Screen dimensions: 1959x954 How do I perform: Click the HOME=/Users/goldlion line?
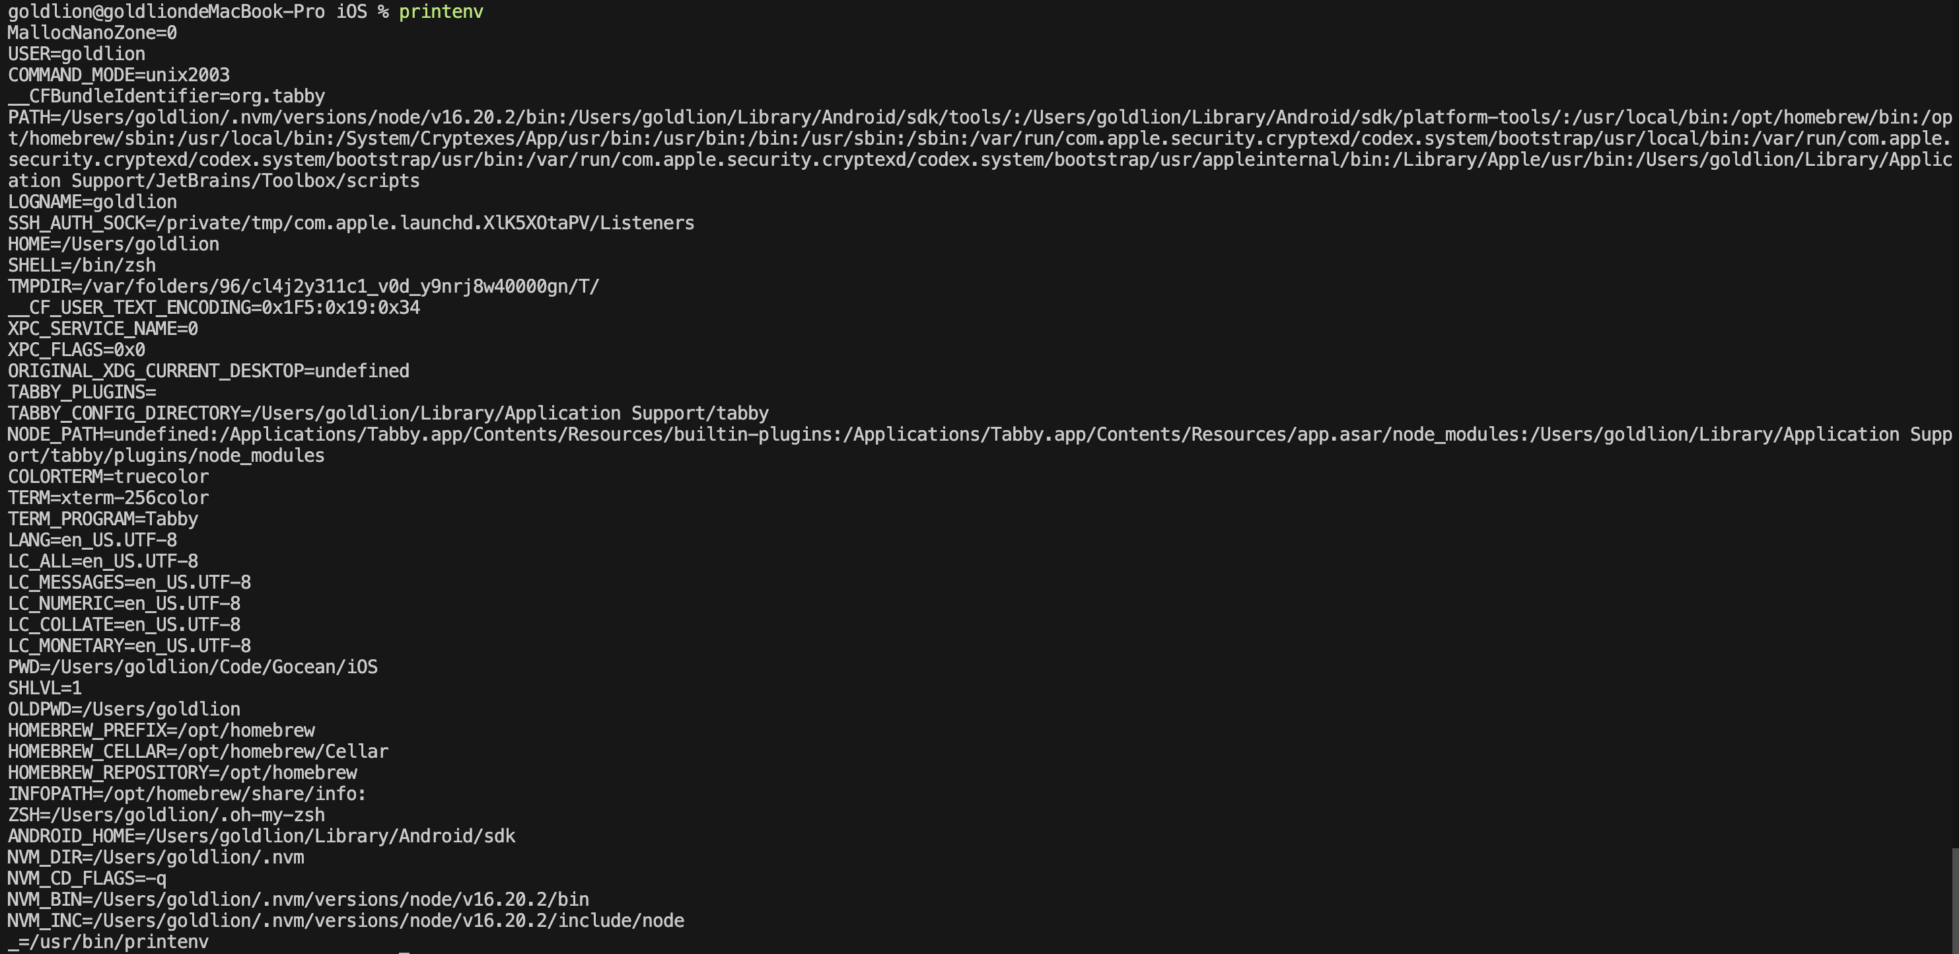(114, 244)
